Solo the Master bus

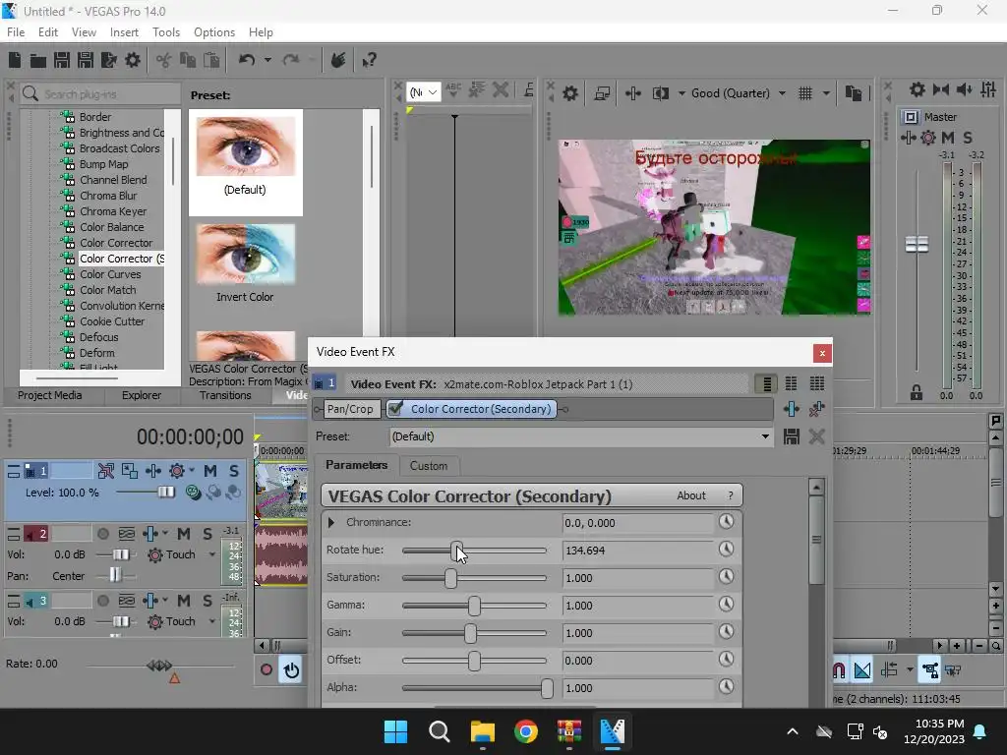coord(968,138)
